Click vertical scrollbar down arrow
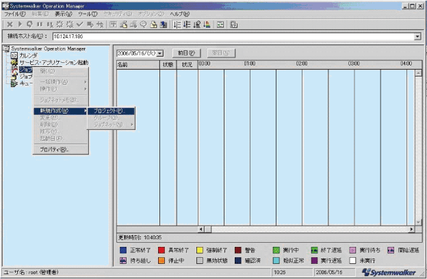 (x=418, y=222)
